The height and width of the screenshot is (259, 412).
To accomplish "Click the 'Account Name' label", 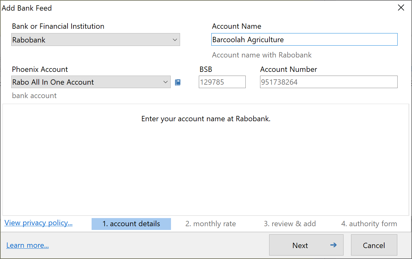I will [237, 26].
